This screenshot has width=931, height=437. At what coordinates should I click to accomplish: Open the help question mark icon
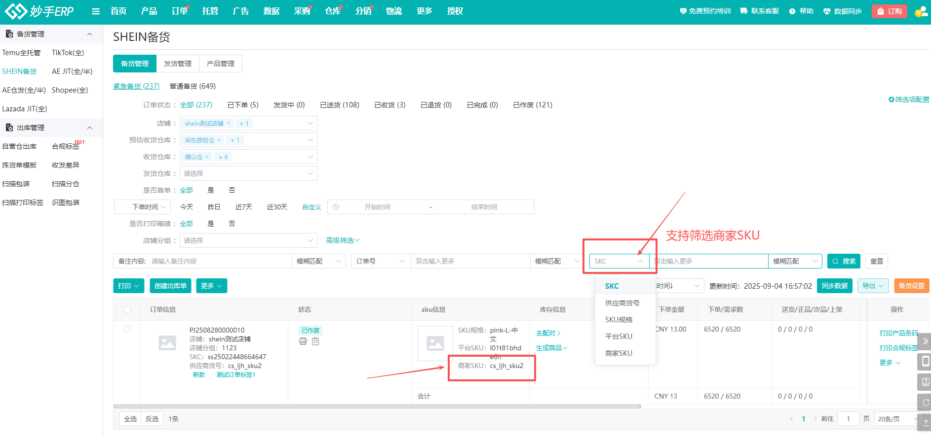click(x=792, y=11)
